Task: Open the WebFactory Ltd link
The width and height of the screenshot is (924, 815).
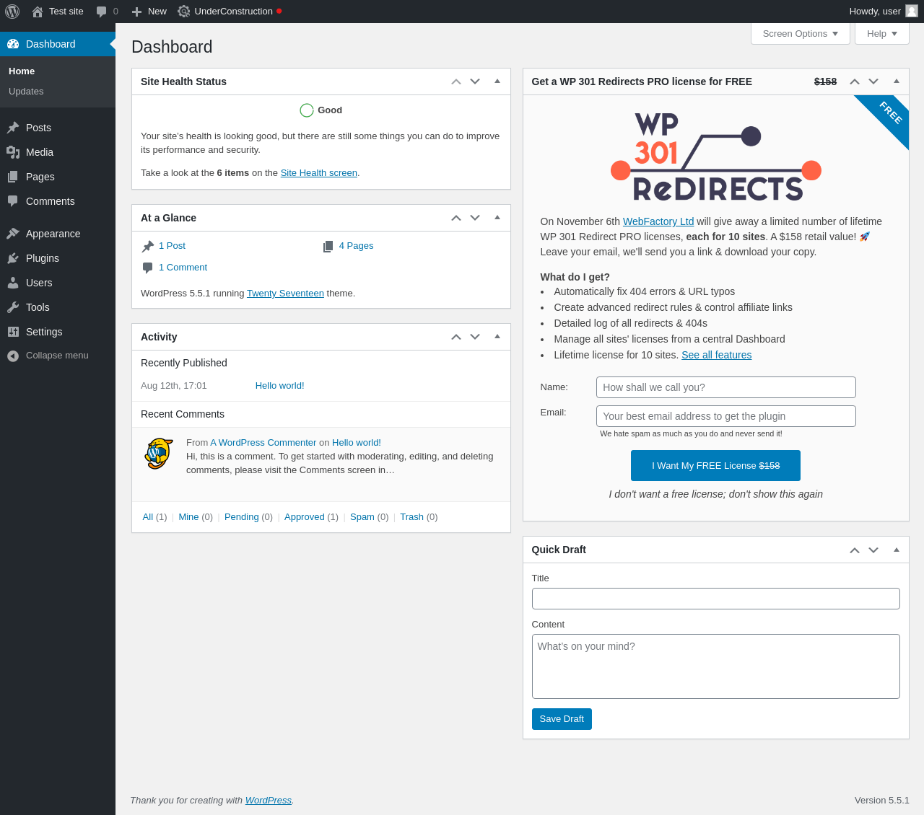Action: (658, 221)
